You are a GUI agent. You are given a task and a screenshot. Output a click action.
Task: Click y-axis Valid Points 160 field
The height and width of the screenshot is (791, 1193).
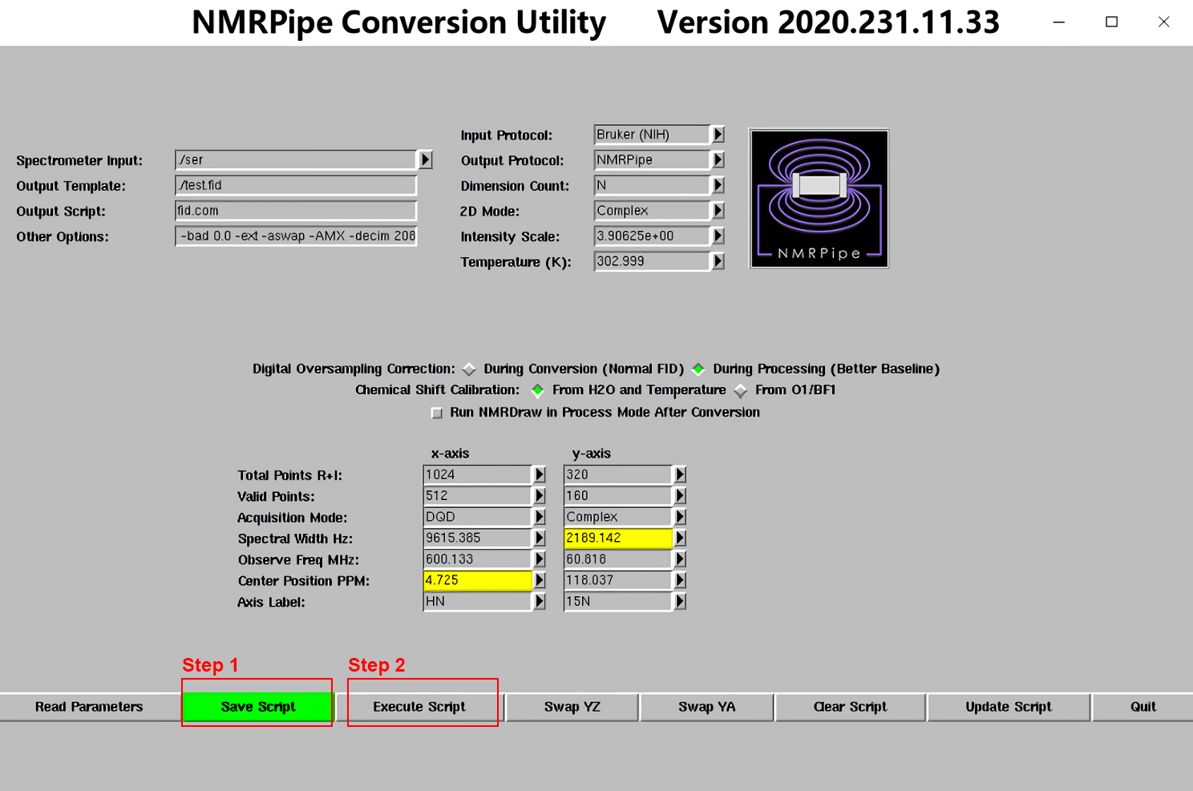(618, 496)
